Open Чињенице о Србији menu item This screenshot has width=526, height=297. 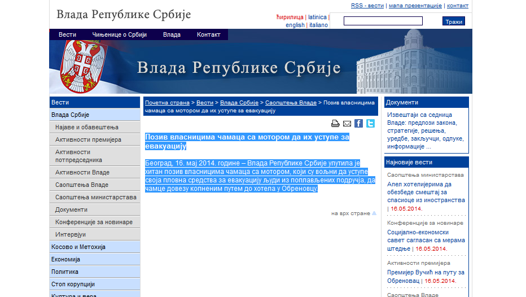click(x=119, y=34)
